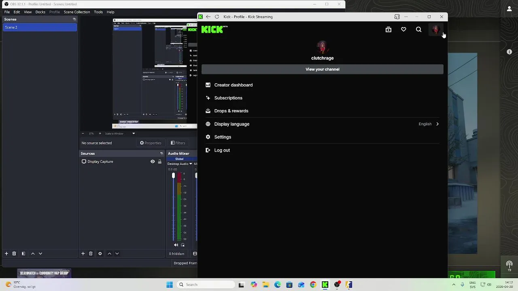Open the Kick search icon
Image resolution: width=518 pixels, height=291 pixels.
click(x=418, y=30)
